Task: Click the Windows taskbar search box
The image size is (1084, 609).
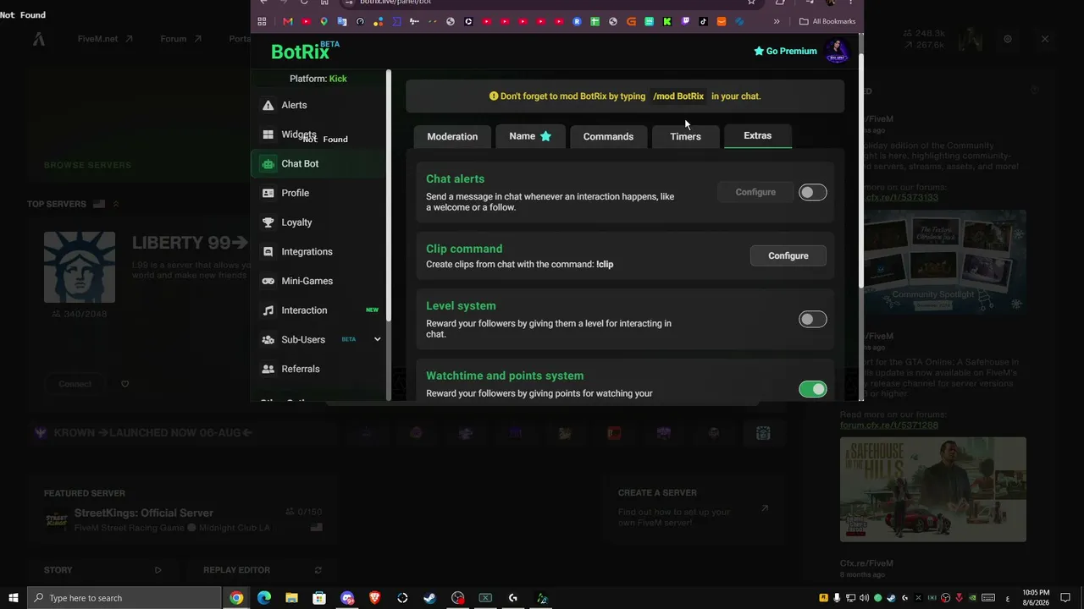Action: pyautogui.click(x=124, y=598)
